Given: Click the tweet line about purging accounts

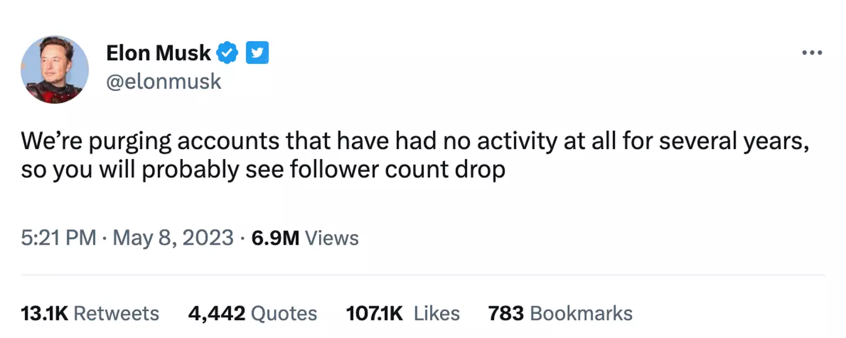Looking at the screenshot, I should pos(415,141).
